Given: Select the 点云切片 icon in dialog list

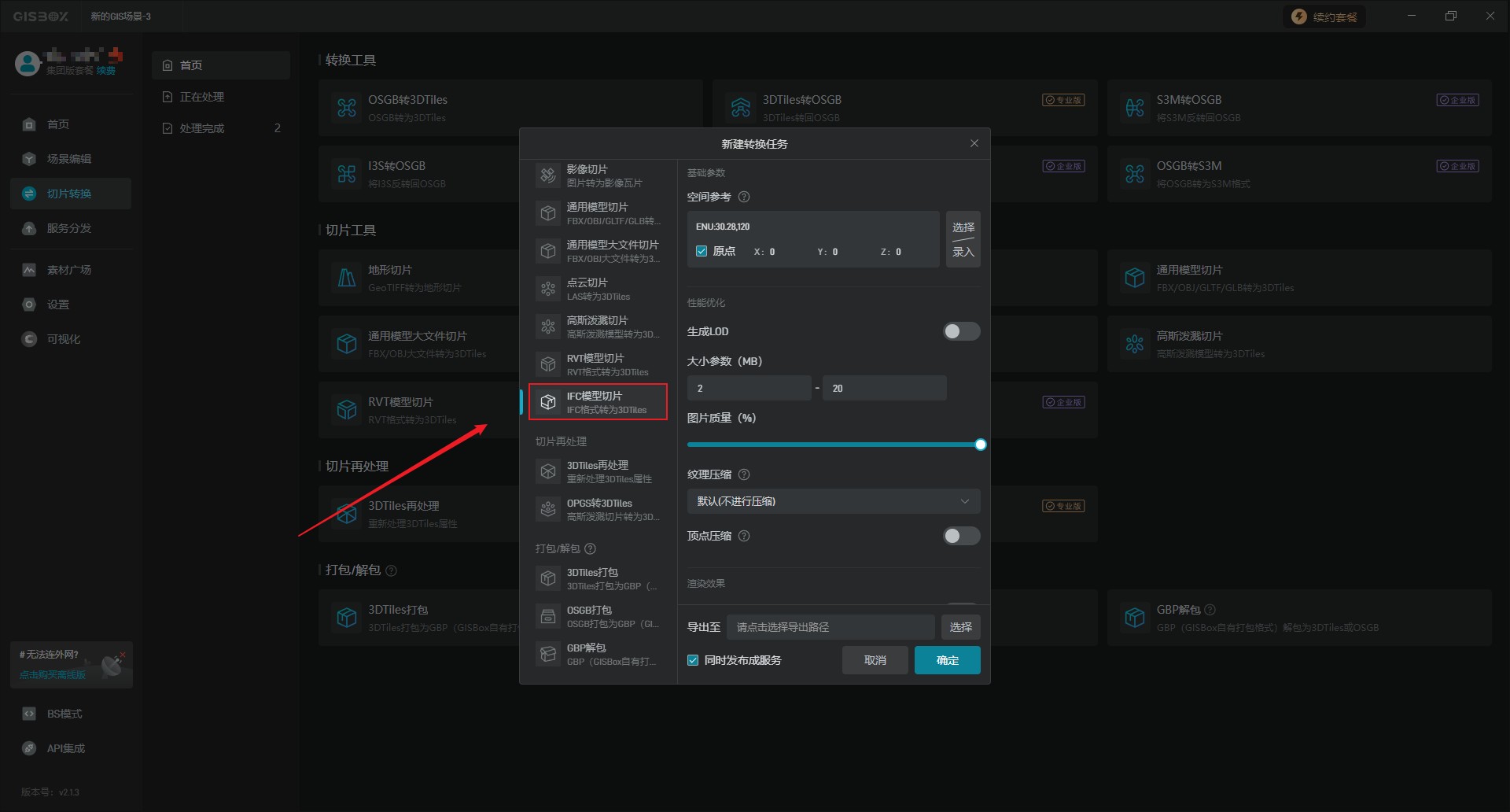Looking at the screenshot, I should coord(548,289).
